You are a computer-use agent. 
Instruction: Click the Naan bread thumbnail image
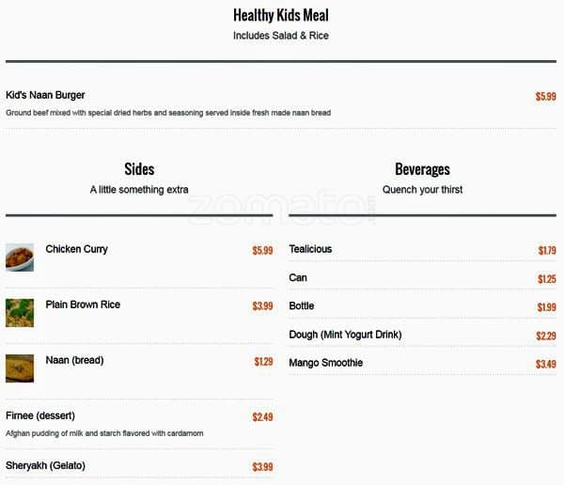click(x=20, y=368)
